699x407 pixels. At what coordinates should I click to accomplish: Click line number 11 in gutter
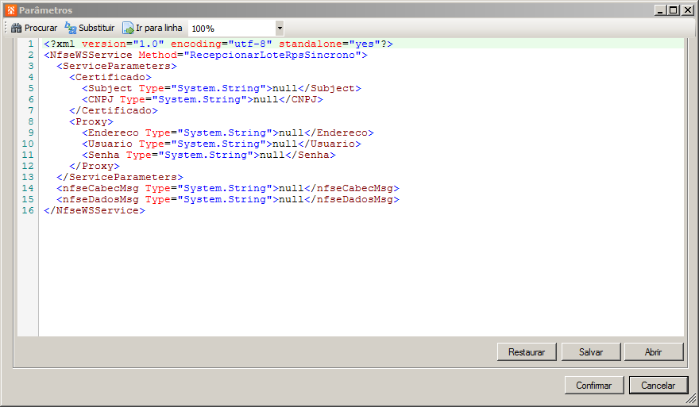coord(28,155)
